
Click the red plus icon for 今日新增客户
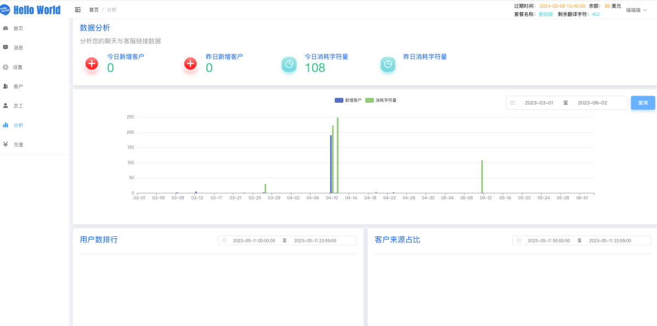[x=92, y=64]
